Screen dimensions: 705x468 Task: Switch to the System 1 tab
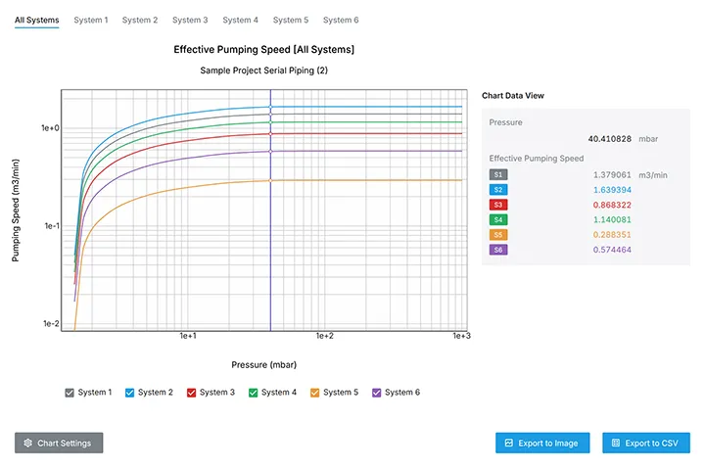(90, 20)
